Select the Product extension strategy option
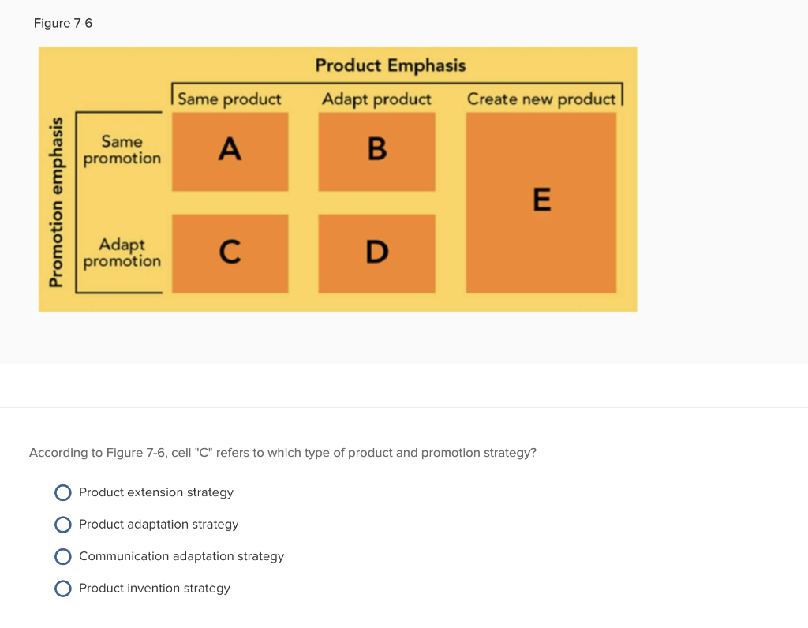This screenshot has height=628, width=808. [63, 492]
